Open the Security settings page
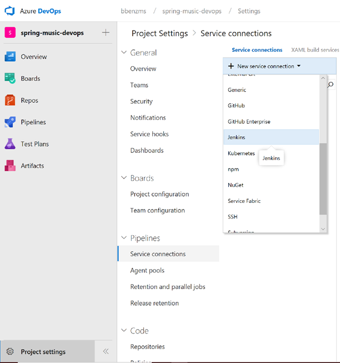Image resolution: width=340 pixels, height=363 pixels. pyautogui.click(x=141, y=101)
